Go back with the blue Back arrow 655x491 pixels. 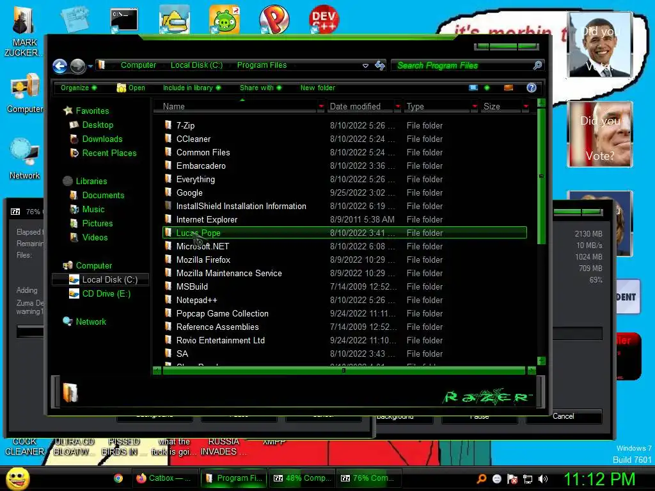pyautogui.click(x=59, y=66)
